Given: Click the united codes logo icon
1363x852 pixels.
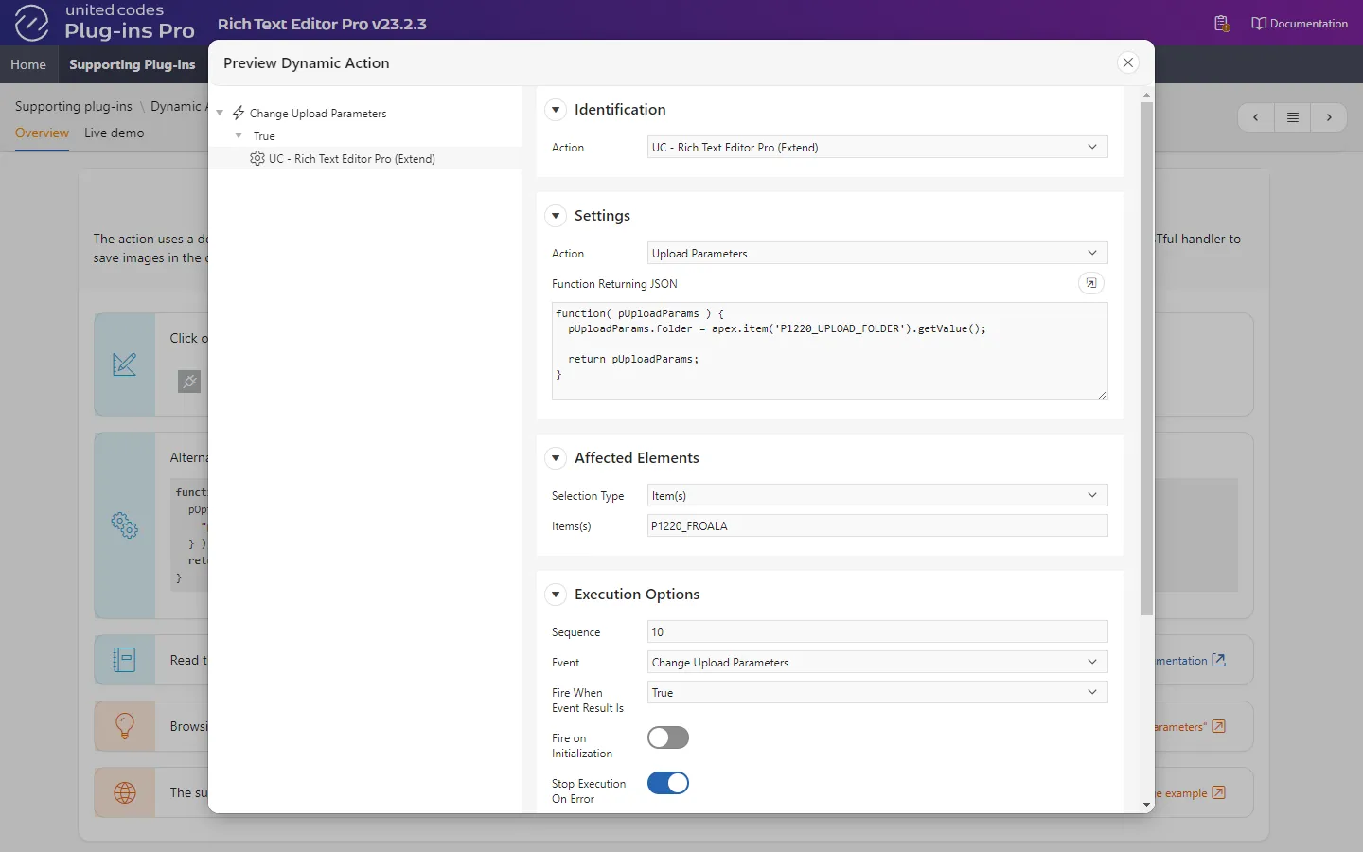Looking at the screenshot, I should pyautogui.click(x=31, y=23).
